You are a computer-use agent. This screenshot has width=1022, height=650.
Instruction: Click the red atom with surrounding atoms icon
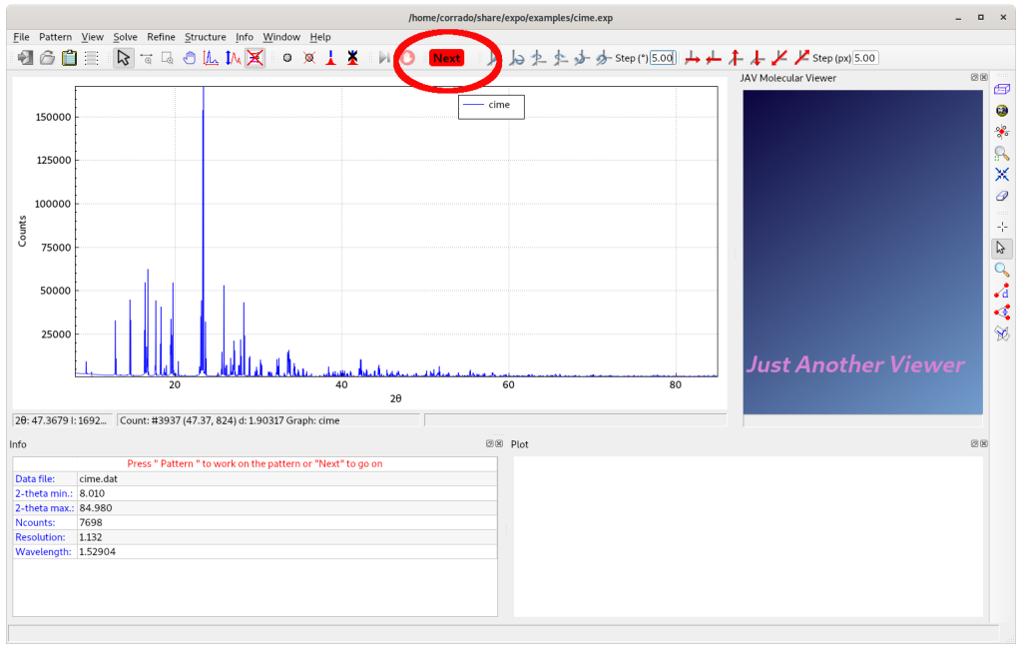[1002, 132]
